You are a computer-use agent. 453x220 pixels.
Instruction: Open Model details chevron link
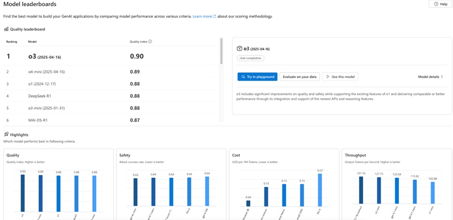coord(431,77)
